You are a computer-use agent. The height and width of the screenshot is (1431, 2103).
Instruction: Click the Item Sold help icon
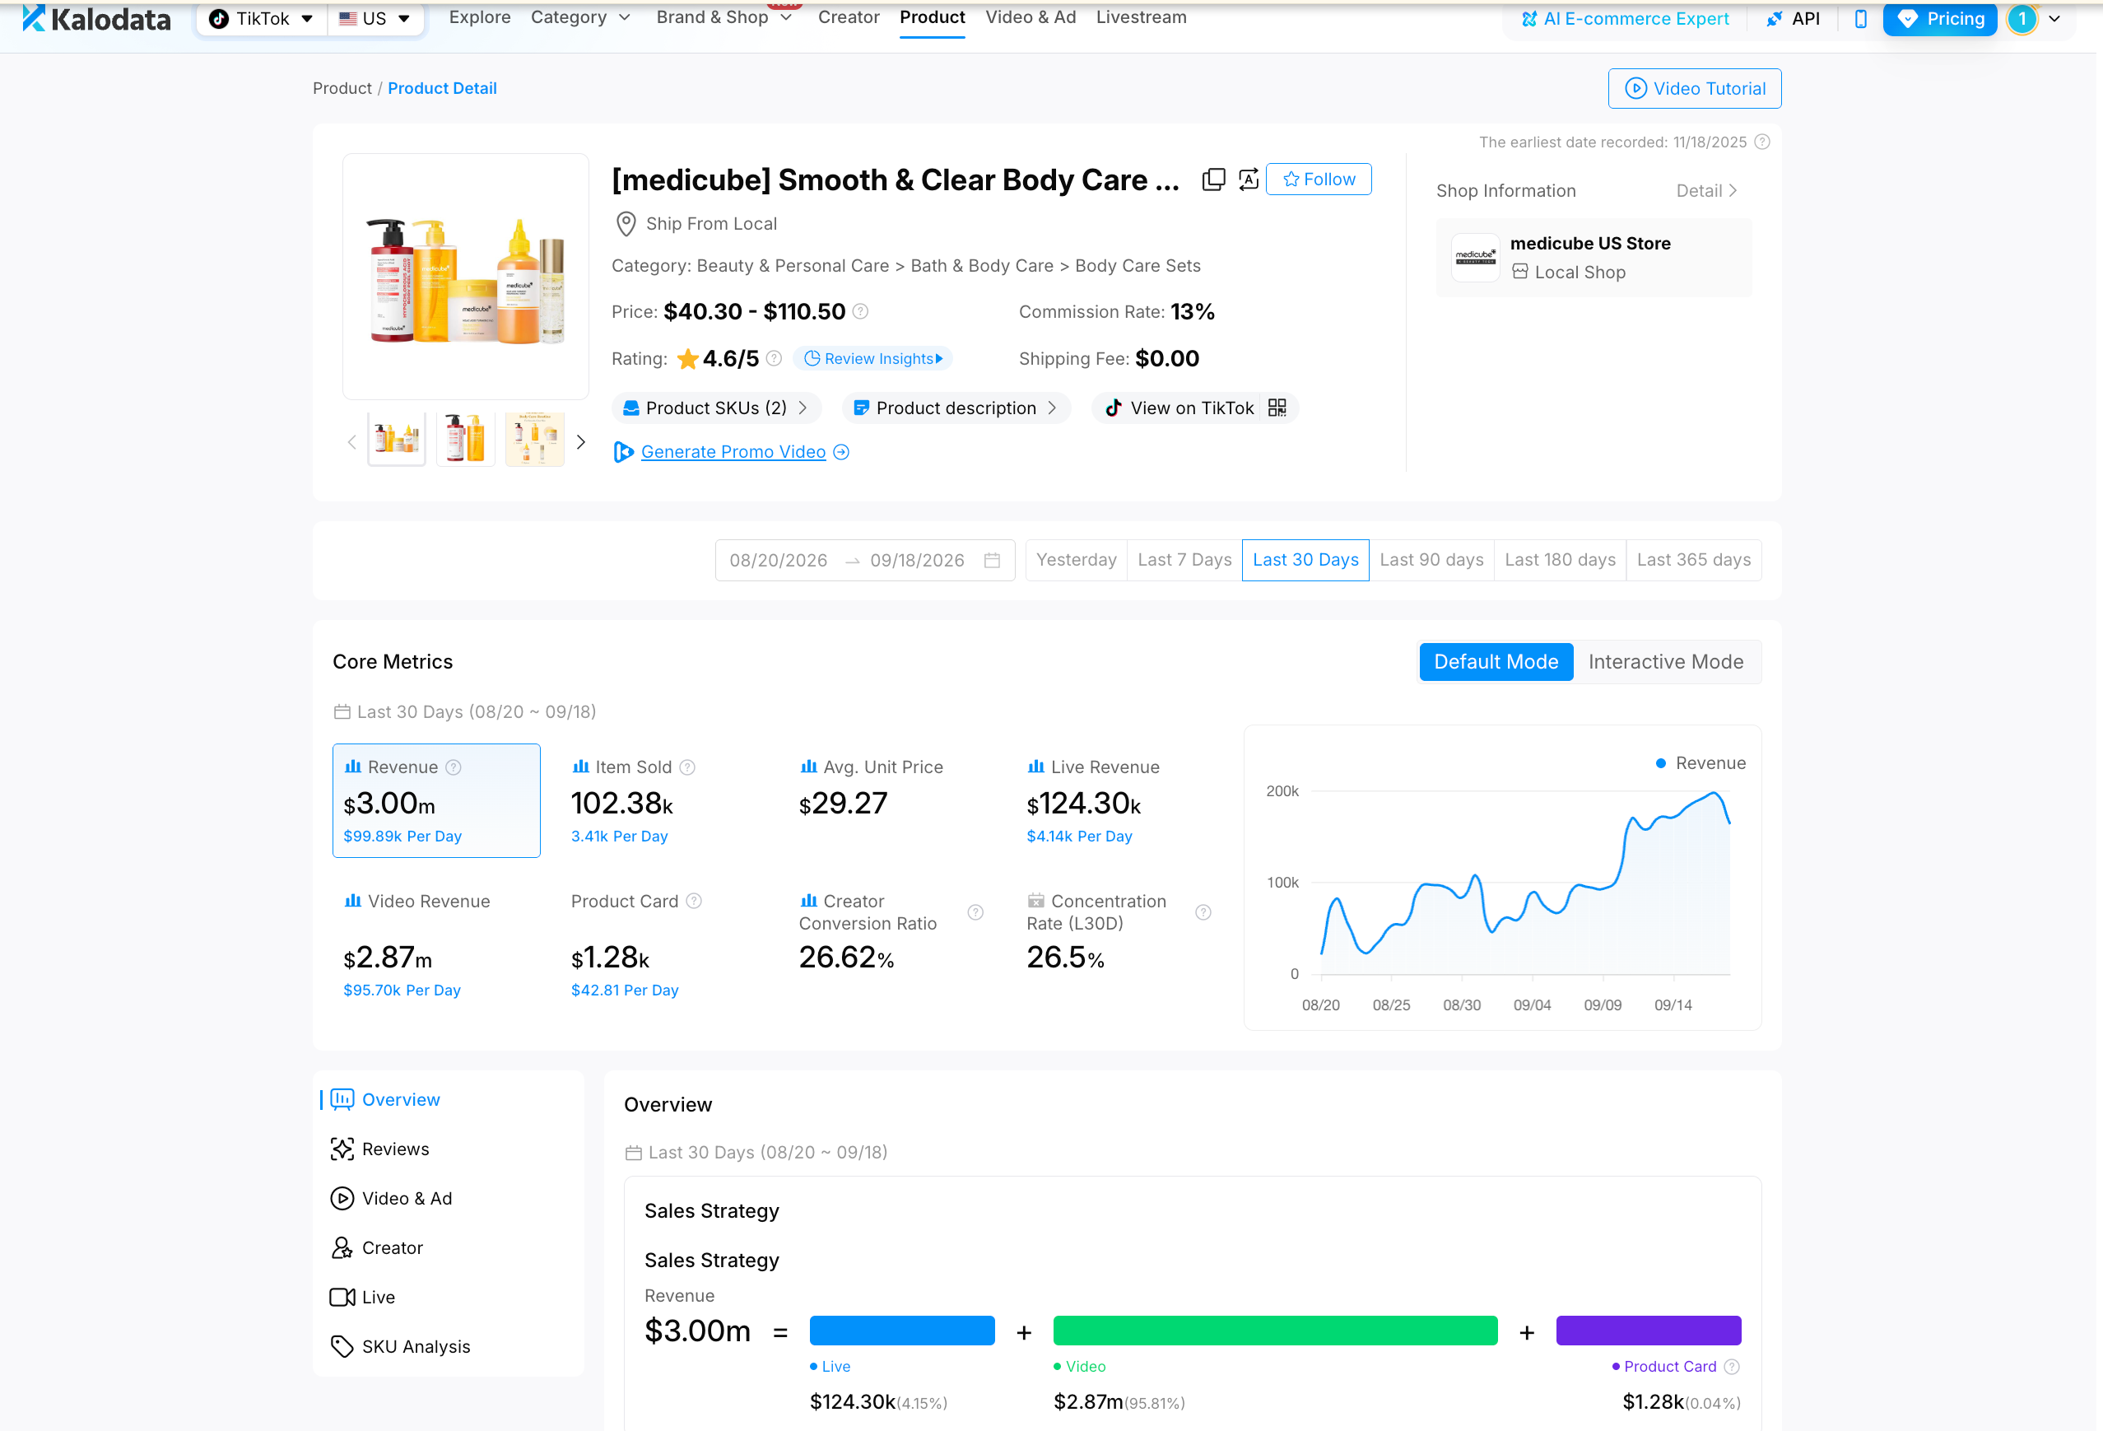point(688,767)
